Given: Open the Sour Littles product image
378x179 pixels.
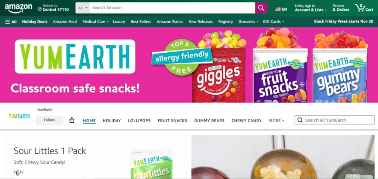Looking at the screenshot, I should 152,164.
